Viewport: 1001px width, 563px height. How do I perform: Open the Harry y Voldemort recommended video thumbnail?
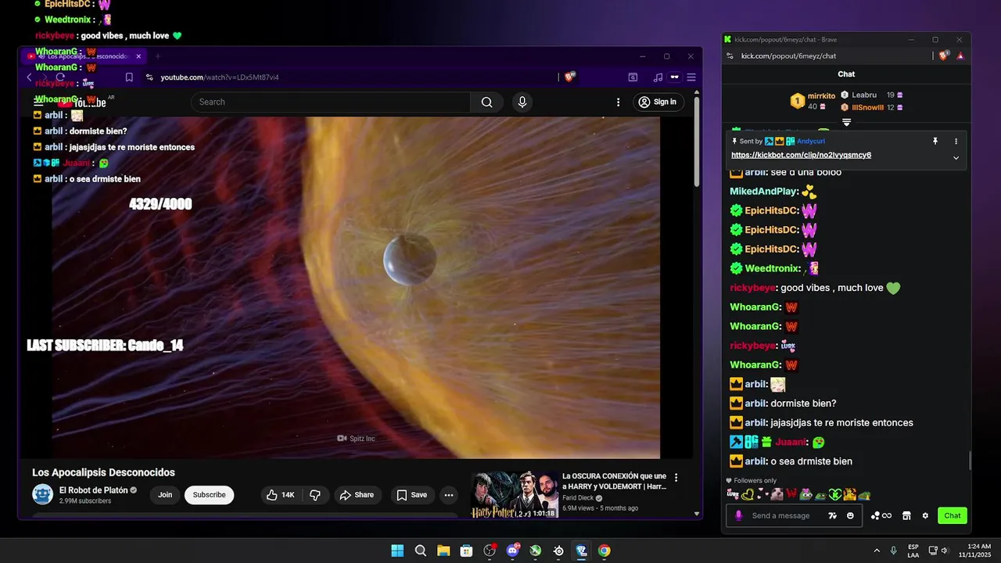pyautogui.click(x=515, y=495)
